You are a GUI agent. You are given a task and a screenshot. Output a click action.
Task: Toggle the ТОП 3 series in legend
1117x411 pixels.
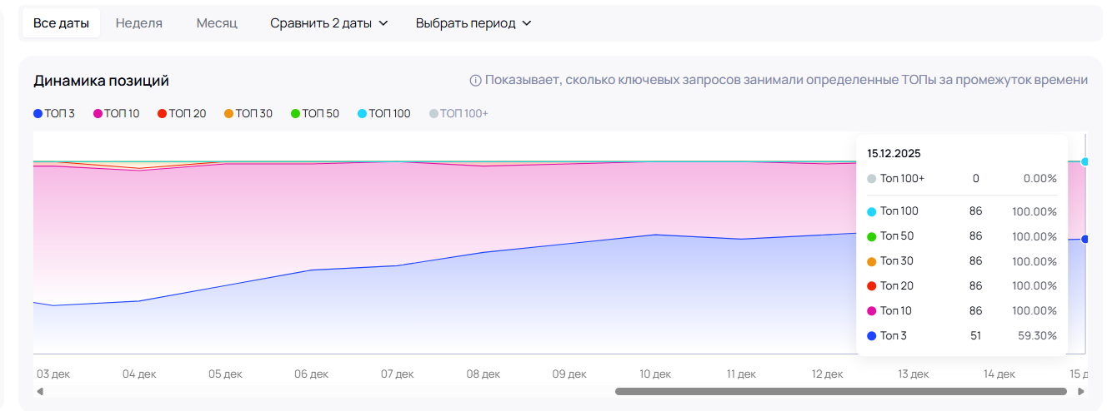tap(54, 113)
